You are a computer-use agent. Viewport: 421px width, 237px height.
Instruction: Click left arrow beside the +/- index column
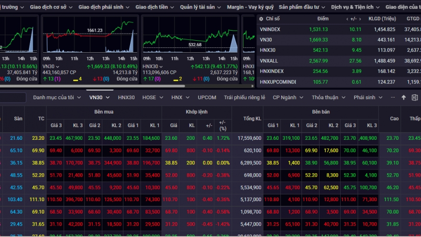pos(347,19)
